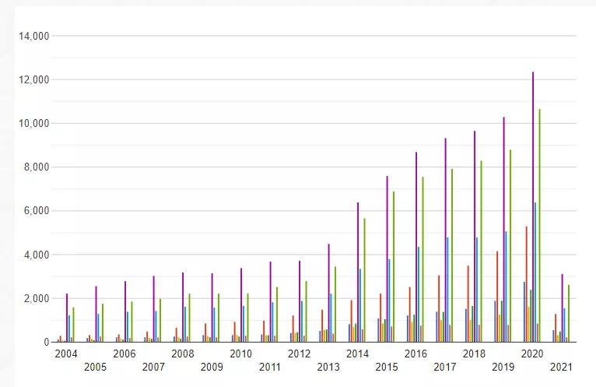Select the green bar for 2020
This screenshot has height=387, width=596.
tap(539, 226)
